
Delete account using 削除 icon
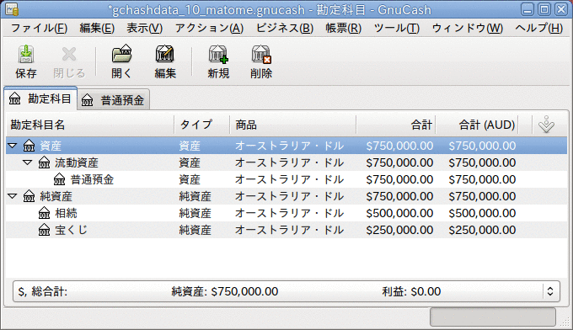coord(261,55)
